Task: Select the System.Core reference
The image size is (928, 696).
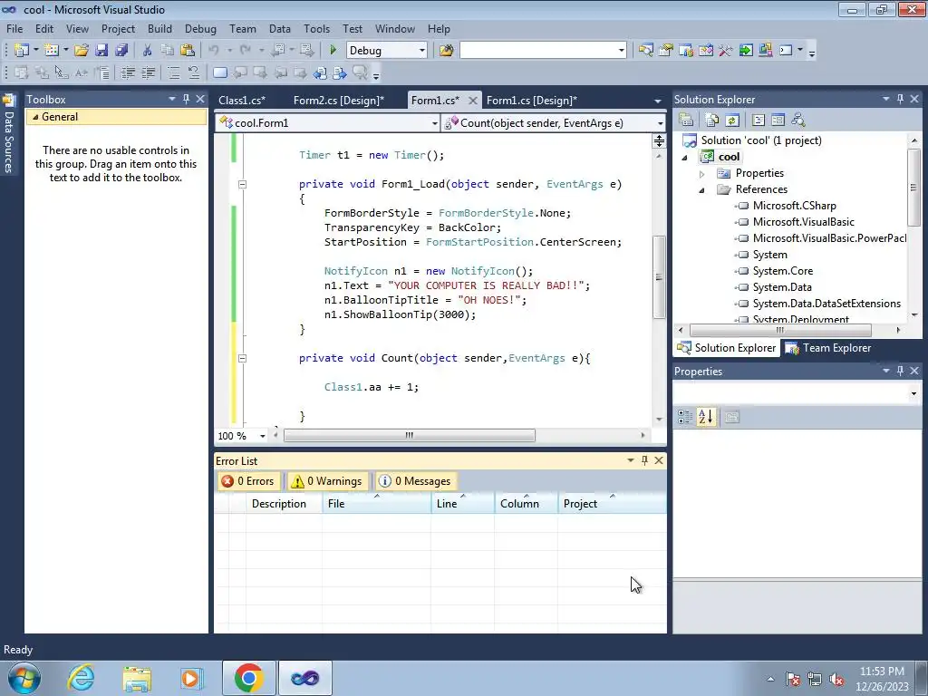Action: tap(782, 271)
